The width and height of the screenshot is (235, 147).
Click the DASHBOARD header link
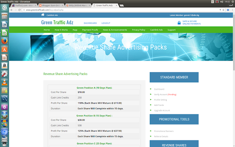(90, 23)
